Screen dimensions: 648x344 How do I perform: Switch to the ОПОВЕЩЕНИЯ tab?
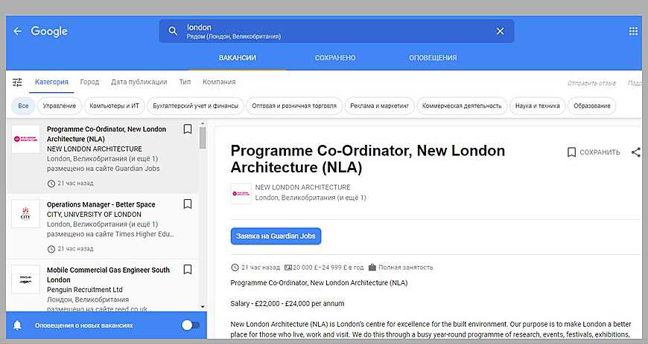pyautogui.click(x=433, y=58)
